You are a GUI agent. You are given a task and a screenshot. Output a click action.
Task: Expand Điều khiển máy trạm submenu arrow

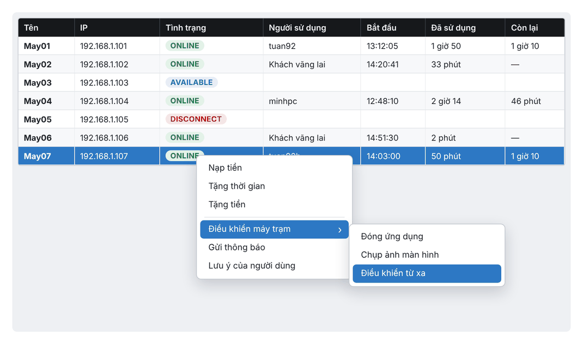coord(339,230)
